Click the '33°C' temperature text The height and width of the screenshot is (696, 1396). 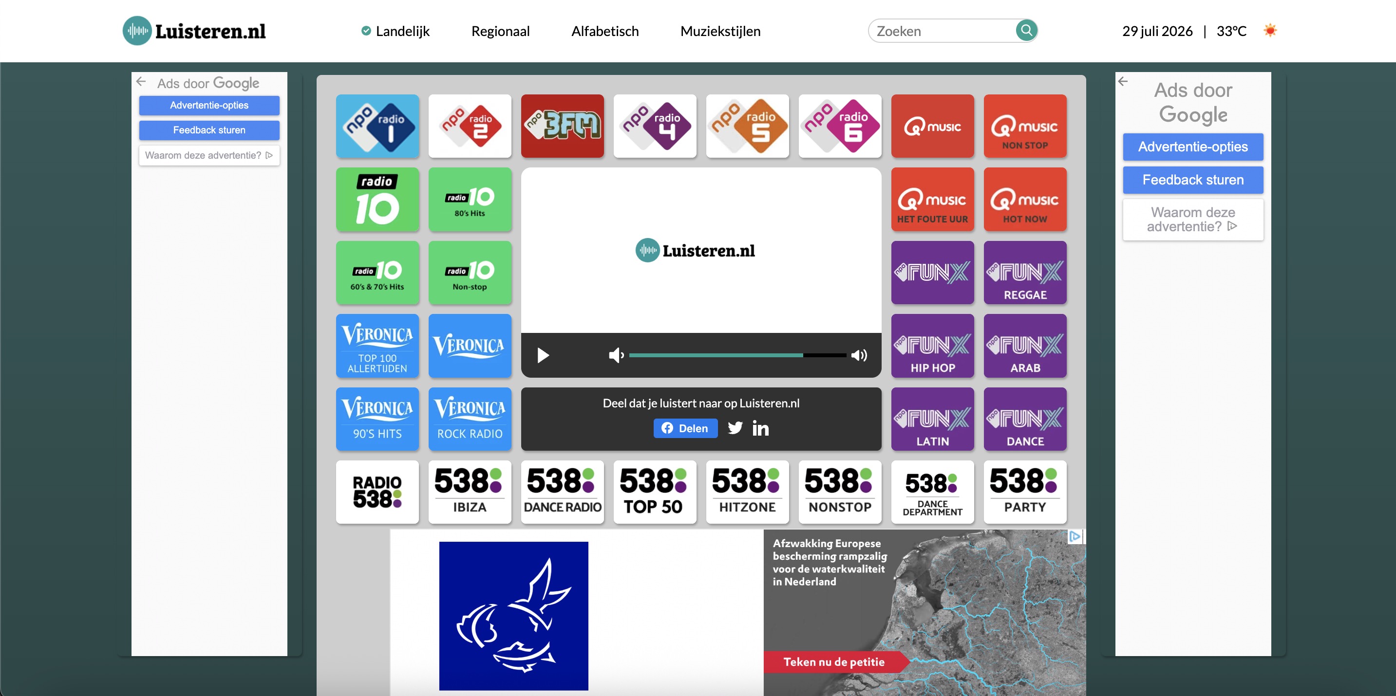1231,32
